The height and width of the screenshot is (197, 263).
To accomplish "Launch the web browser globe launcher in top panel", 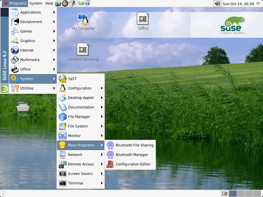I will tap(58, 3).
